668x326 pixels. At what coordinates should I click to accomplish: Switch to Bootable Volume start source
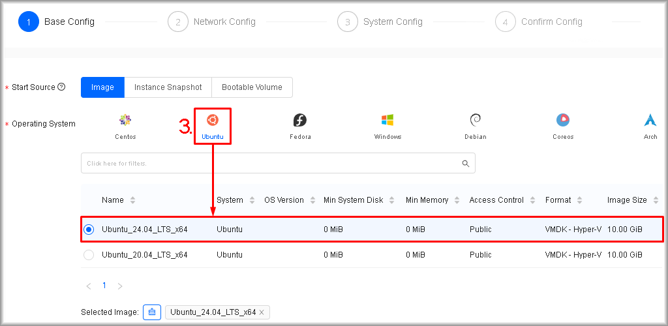[252, 87]
